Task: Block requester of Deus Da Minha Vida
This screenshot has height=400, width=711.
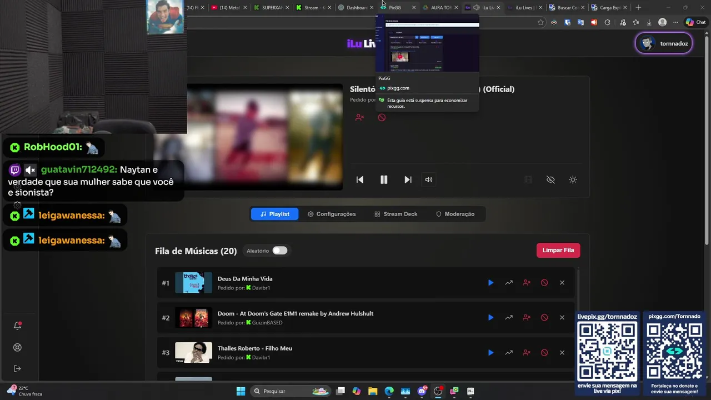Action: [x=527, y=283]
